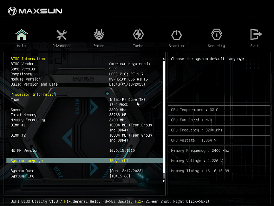This screenshot has height=206, width=274.
Task: Select the System Language row label
Action: click(x=27, y=161)
